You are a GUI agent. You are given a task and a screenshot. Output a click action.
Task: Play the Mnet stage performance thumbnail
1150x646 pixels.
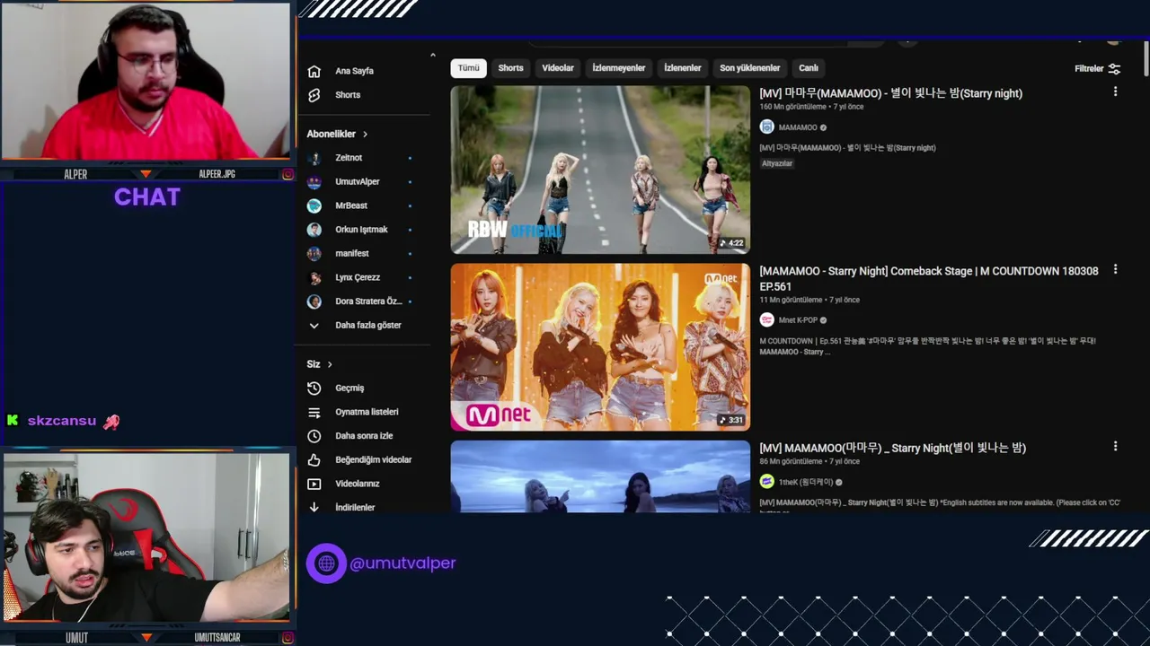tap(600, 347)
